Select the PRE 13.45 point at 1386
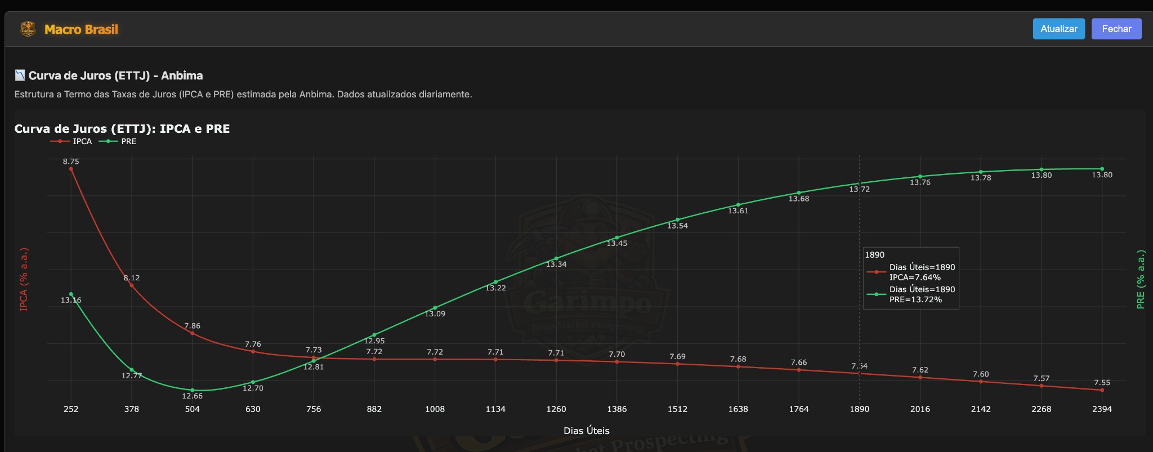This screenshot has height=452, width=1153. 617,238
